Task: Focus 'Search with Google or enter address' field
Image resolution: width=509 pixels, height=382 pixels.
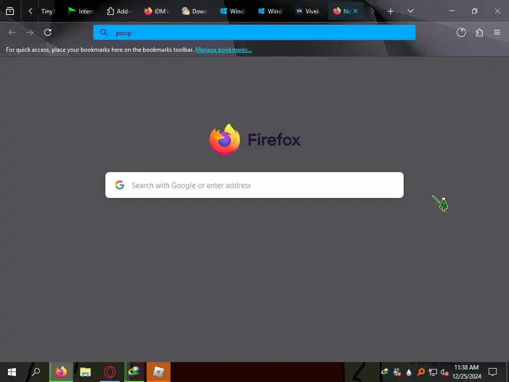Action: coord(254,185)
